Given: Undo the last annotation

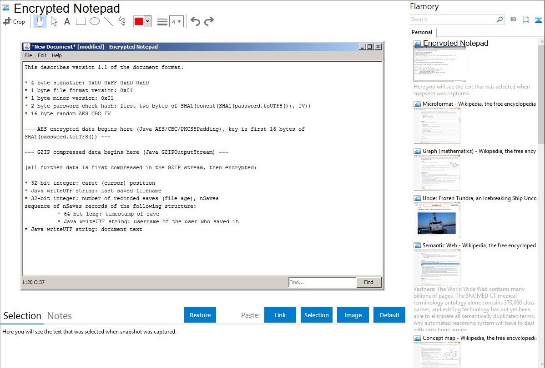Looking at the screenshot, I should (x=195, y=21).
